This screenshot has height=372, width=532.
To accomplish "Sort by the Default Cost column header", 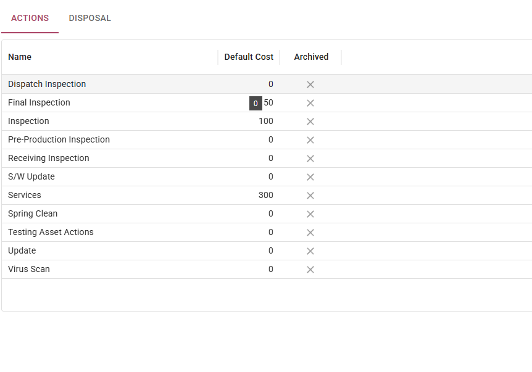I will tap(248, 57).
